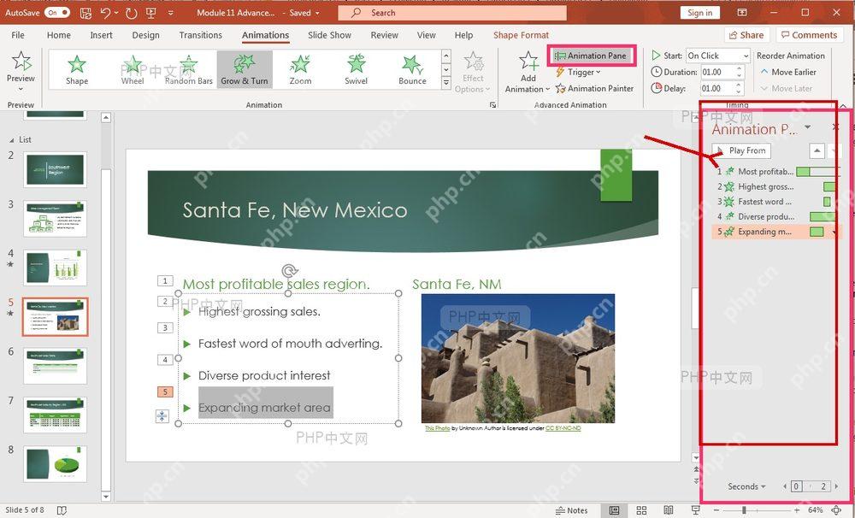Select slide 4 thumbnail with chart
This screenshot has height=518, width=855.
pos(55,268)
